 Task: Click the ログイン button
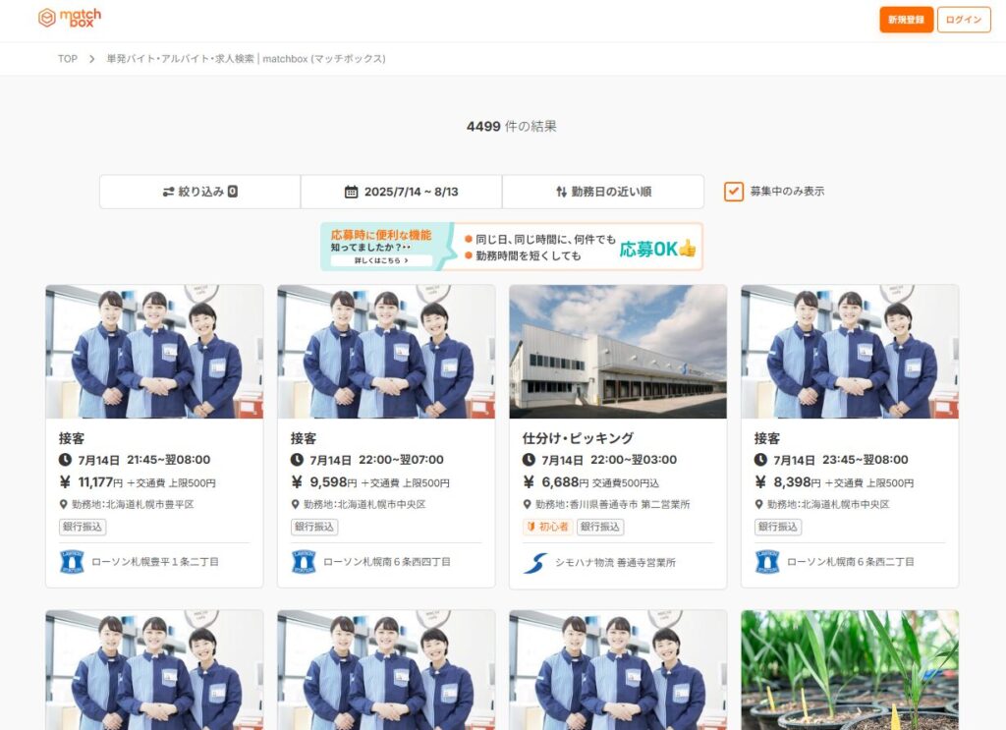pos(964,20)
